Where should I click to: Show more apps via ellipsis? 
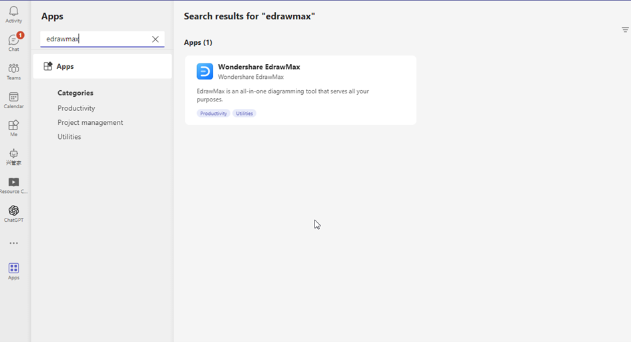tap(13, 243)
